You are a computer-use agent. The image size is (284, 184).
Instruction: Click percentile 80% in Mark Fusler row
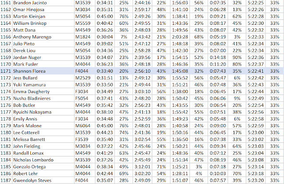(237, 64)
